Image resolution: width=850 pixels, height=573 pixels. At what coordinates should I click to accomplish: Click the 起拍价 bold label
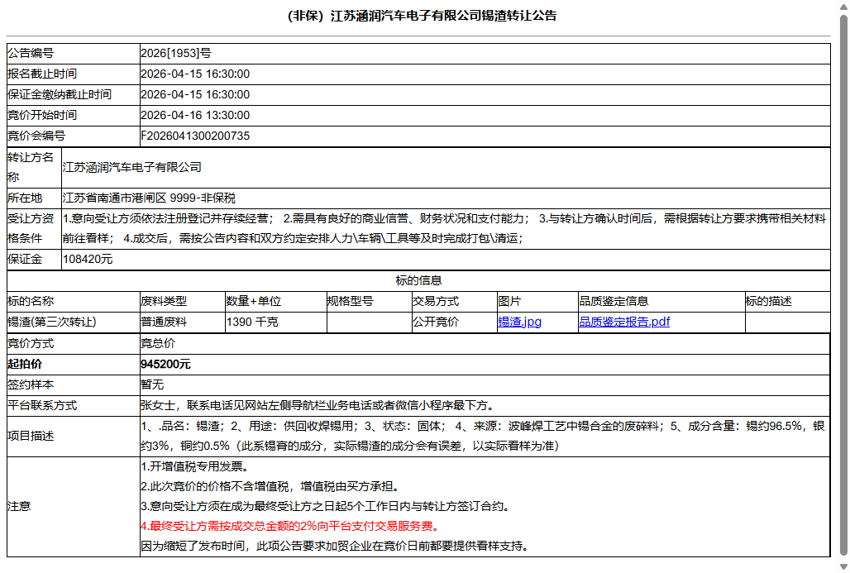tap(25, 365)
